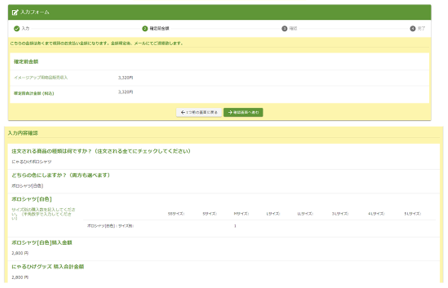448x288 pixels.
Task: Click the answer ポロシャツ[白色] under the color question
Action: [27, 186]
